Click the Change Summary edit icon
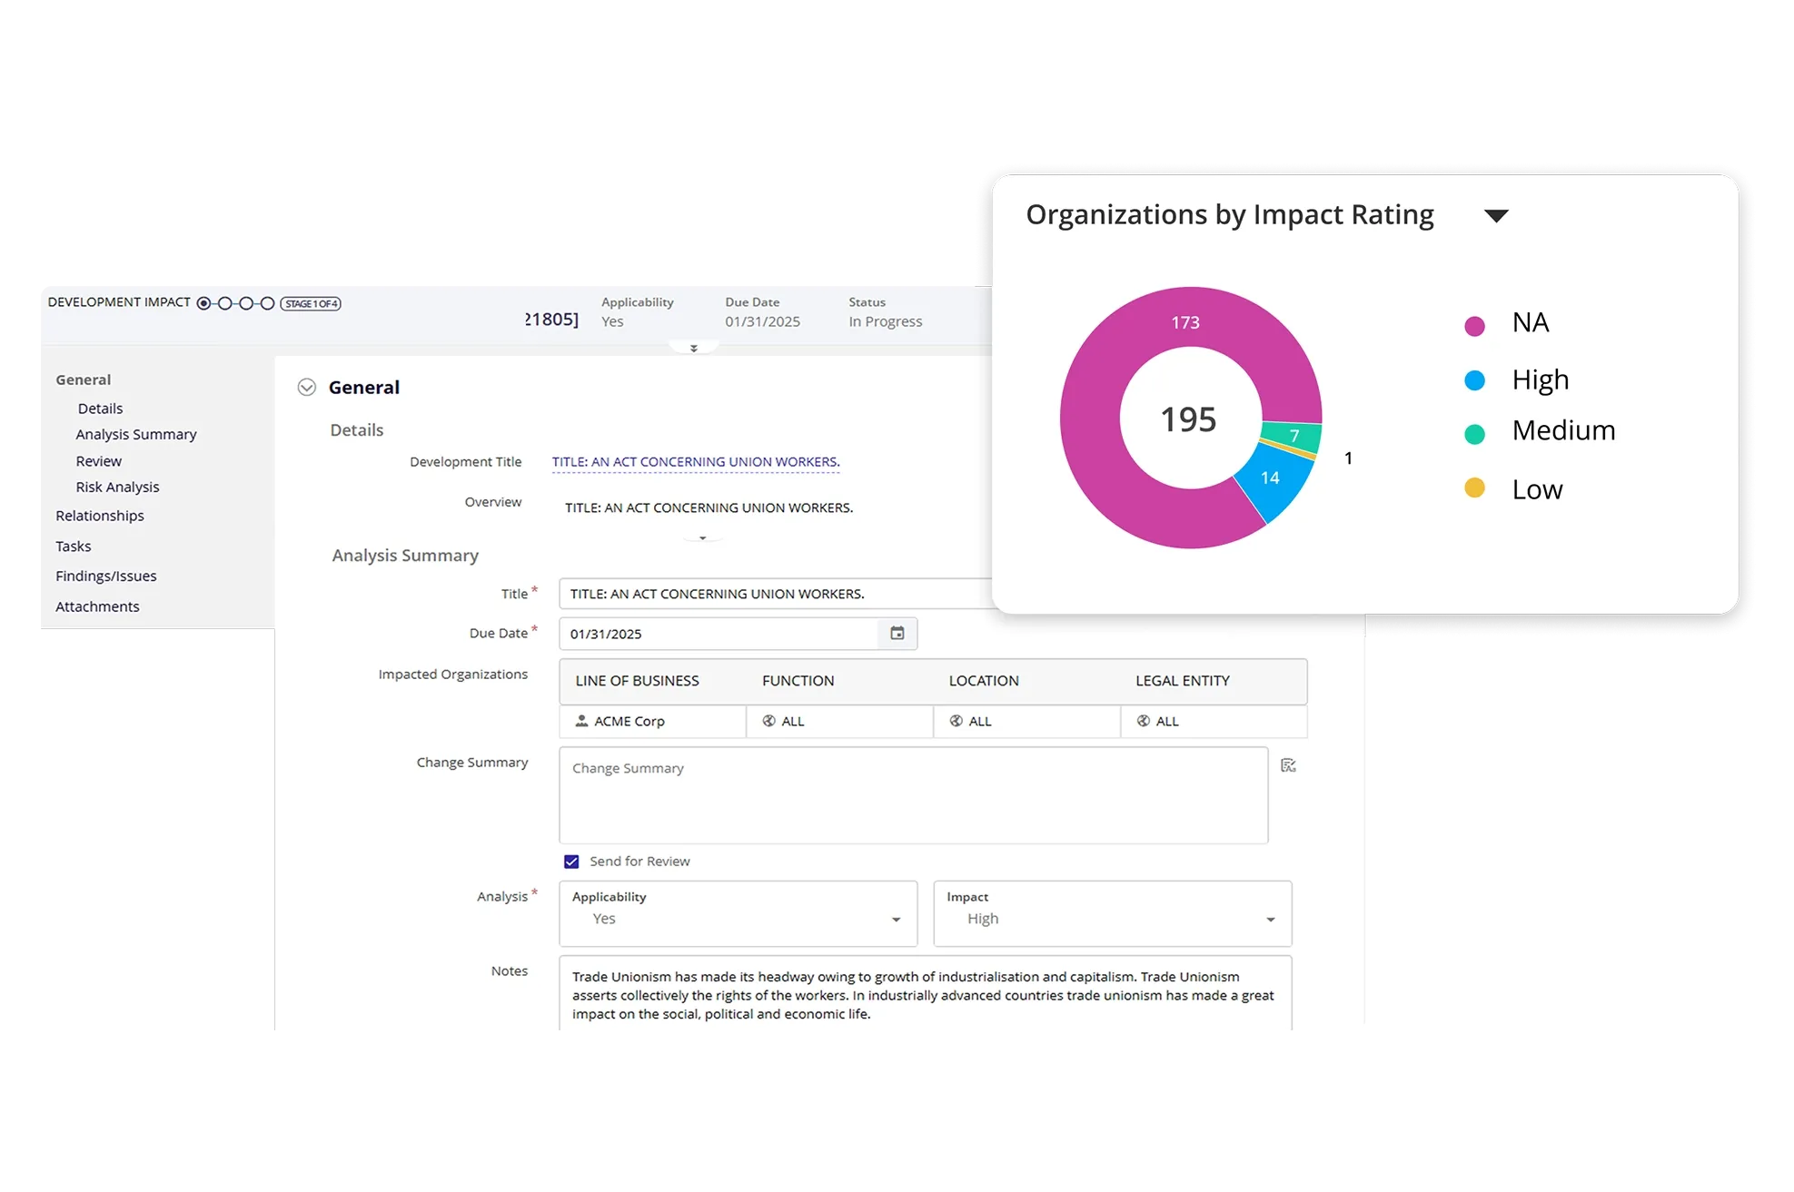This screenshot has height=1192, width=1794. pos(1288,765)
